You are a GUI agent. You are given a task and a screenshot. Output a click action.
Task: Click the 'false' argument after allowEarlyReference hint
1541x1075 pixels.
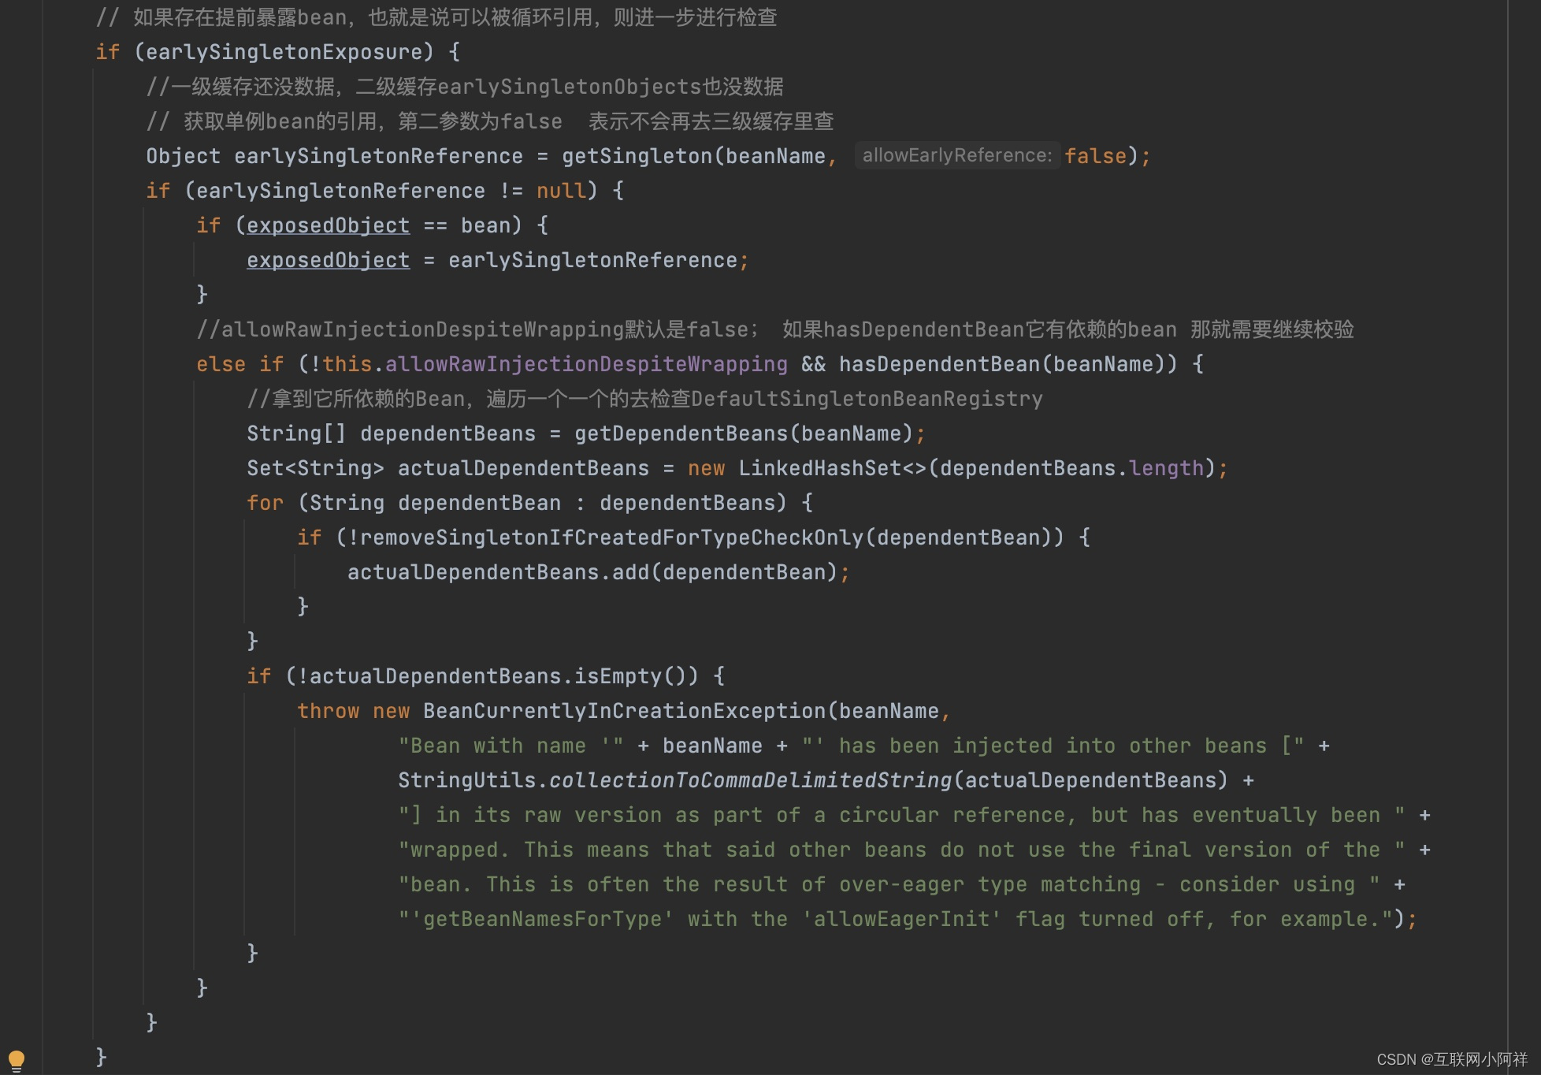pos(1095,156)
